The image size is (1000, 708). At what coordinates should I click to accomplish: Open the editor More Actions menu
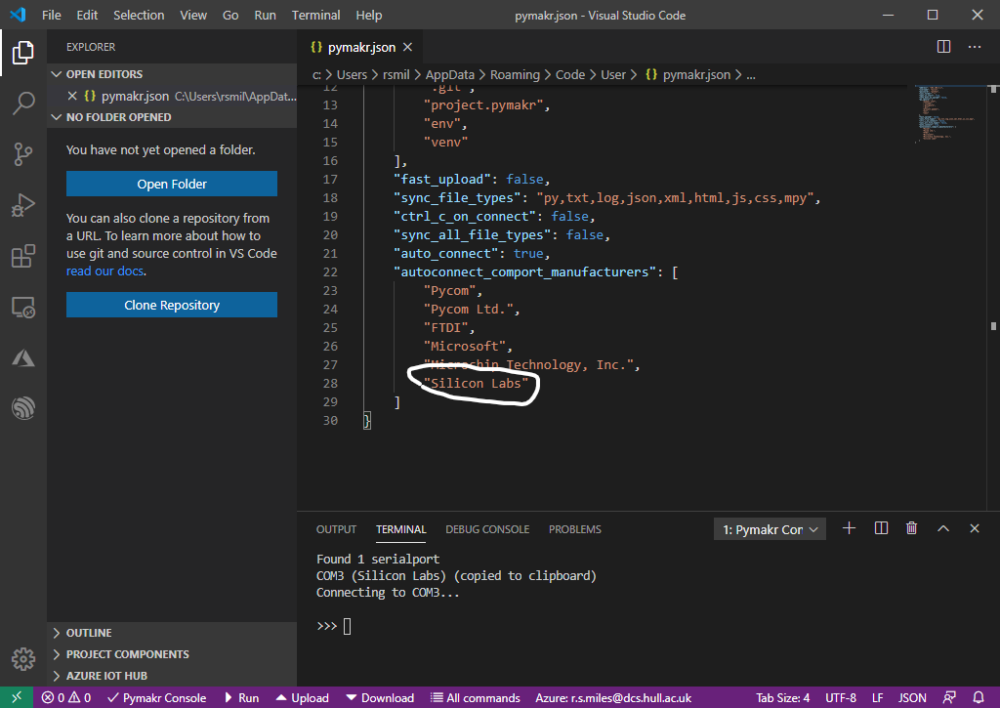pyautogui.click(x=975, y=47)
